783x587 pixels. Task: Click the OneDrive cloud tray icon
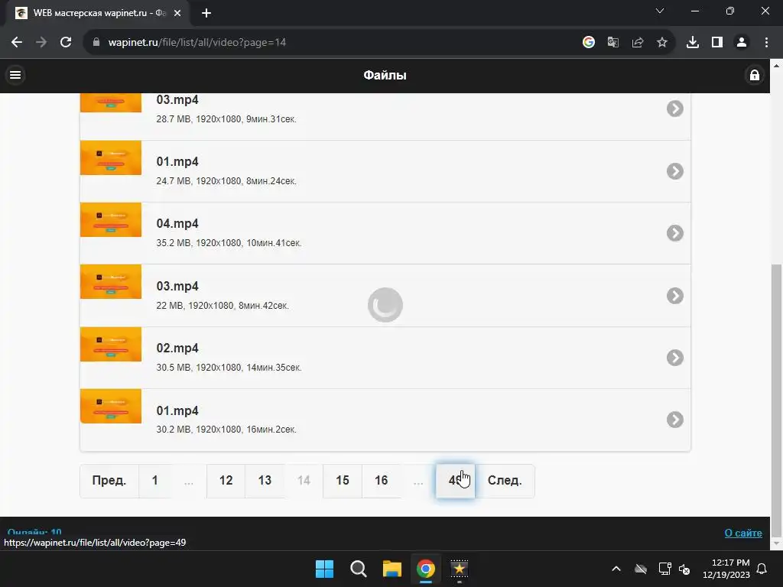(641, 569)
